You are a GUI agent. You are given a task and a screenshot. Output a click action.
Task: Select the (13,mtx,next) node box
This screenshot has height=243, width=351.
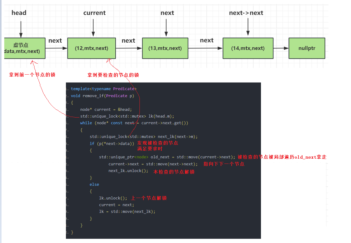coord(165,48)
